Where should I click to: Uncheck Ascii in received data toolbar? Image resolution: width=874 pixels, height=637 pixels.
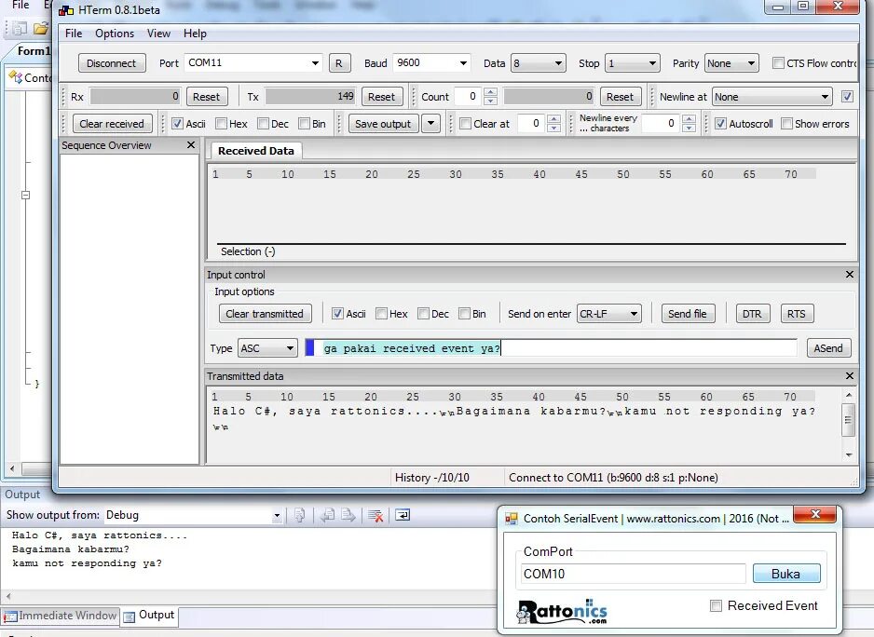click(177, 124)
